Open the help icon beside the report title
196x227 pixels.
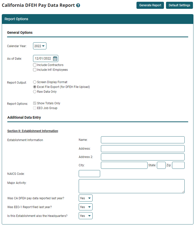[78, 5]
